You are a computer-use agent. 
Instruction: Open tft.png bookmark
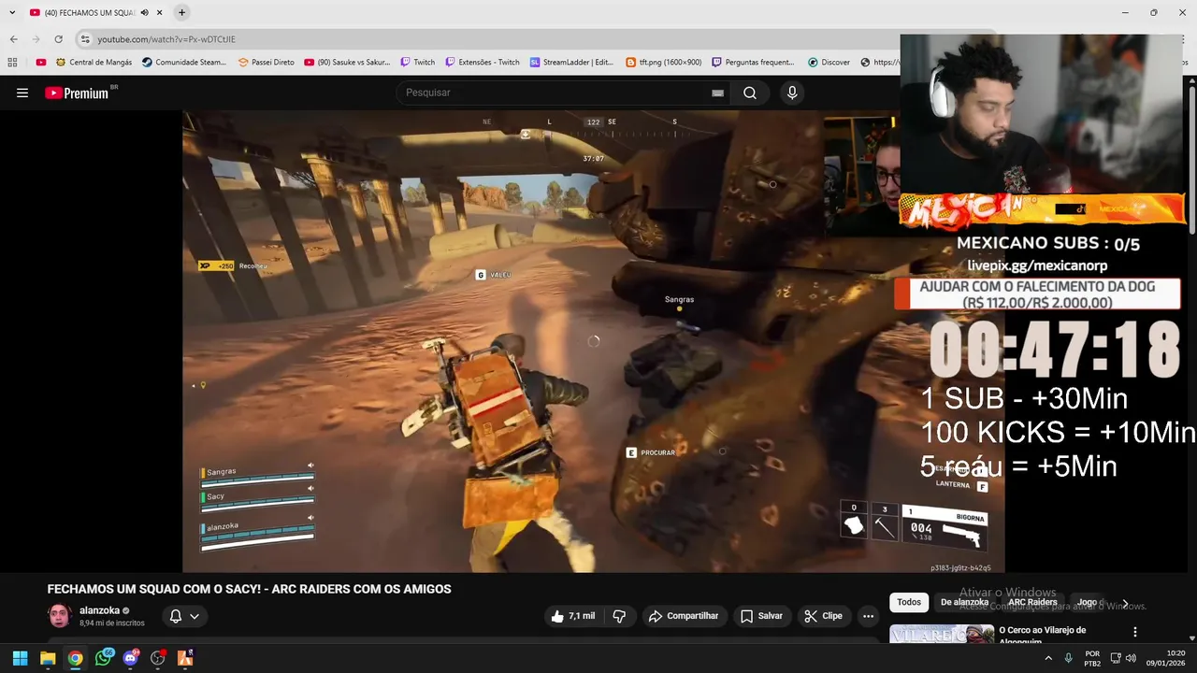click(x=663, y=62)
